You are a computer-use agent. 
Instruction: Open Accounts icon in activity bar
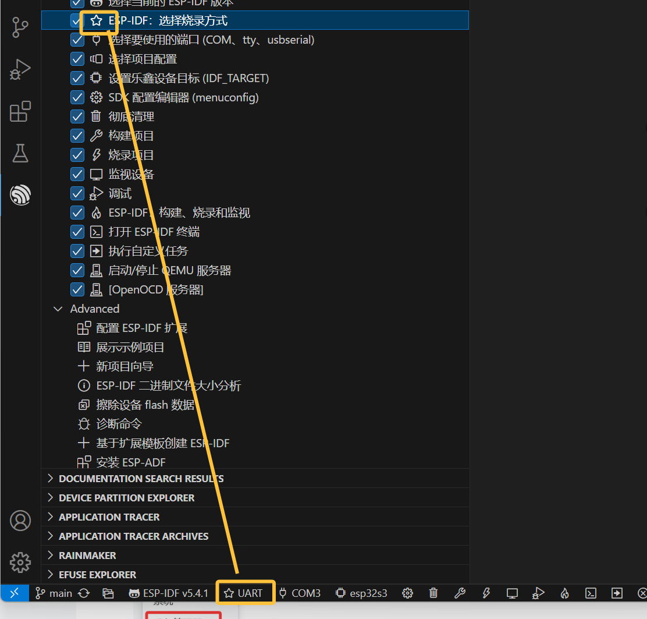20,521
